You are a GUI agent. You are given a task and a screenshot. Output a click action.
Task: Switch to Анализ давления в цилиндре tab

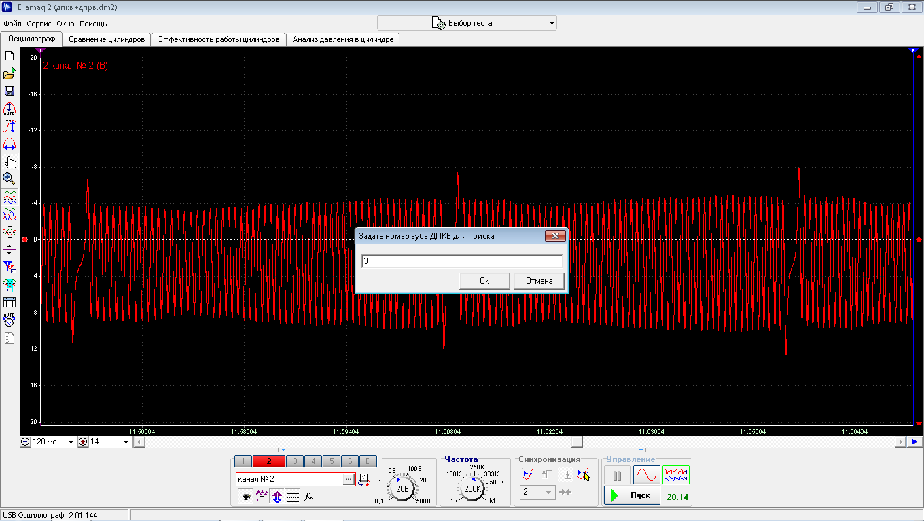342,39
